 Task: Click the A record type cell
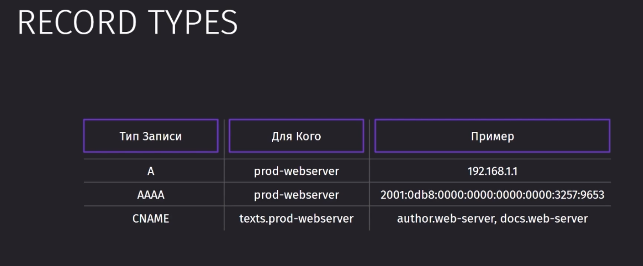point(151,171)
